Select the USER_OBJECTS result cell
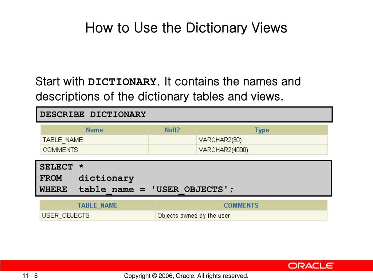Viewport: 373px width, 280px height. 97,215
